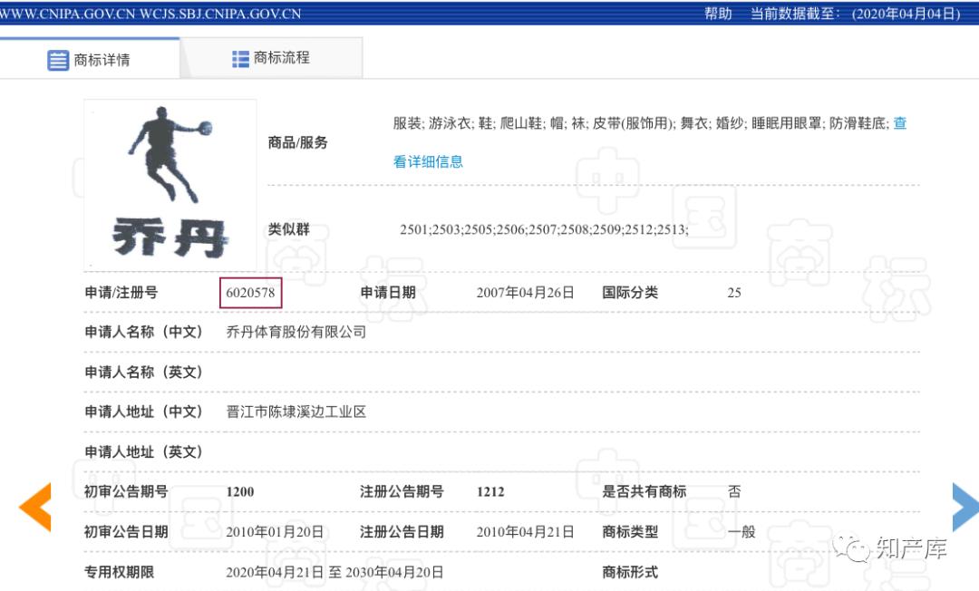Switch to the 商标流程 tab
This screenshot has width=979, height=591.
click(x=282, y=57)
